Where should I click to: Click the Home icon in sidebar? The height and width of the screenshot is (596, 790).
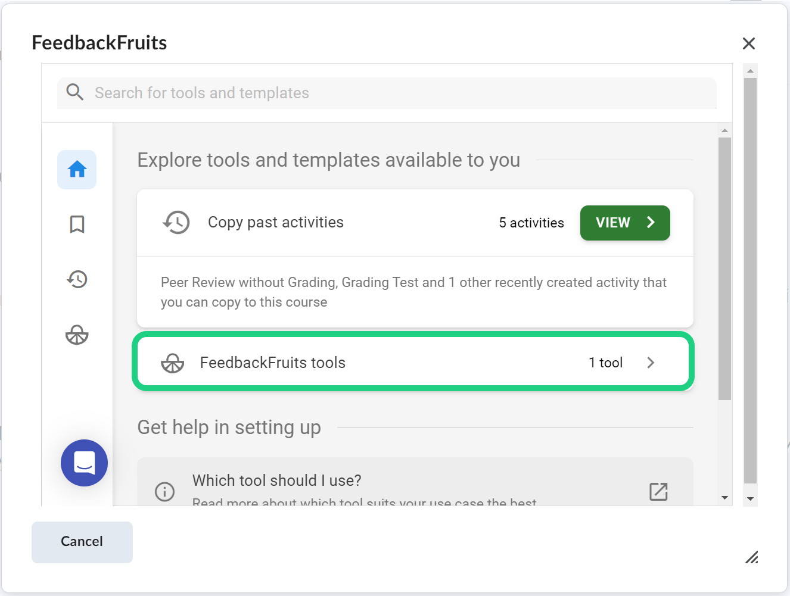77,170
